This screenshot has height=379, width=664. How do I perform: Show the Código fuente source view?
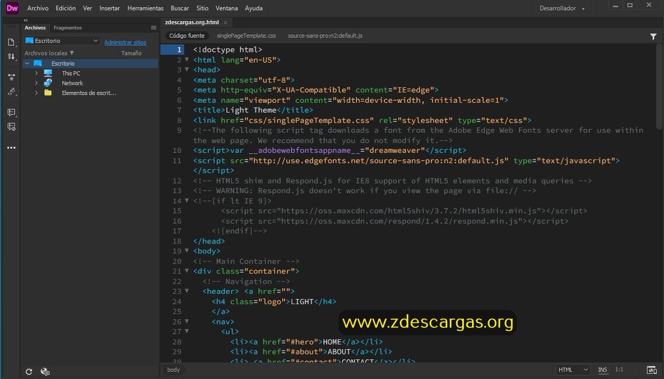pos(187,36)
